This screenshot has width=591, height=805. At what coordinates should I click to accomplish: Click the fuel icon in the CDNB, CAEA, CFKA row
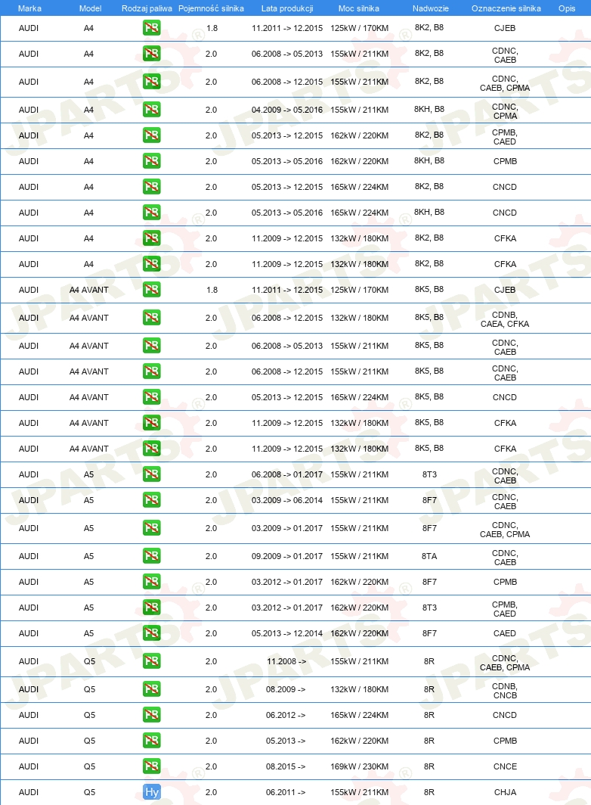151,318
